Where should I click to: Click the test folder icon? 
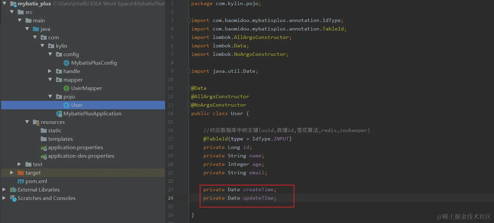28,164
